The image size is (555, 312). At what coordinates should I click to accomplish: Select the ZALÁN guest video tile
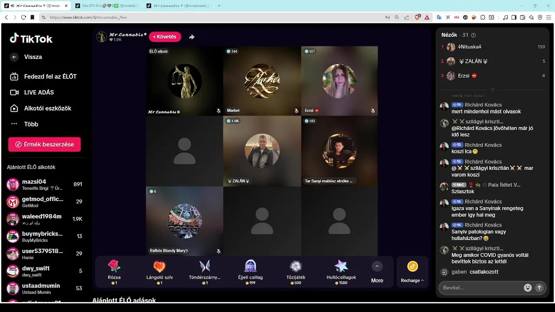click(262, 151)
